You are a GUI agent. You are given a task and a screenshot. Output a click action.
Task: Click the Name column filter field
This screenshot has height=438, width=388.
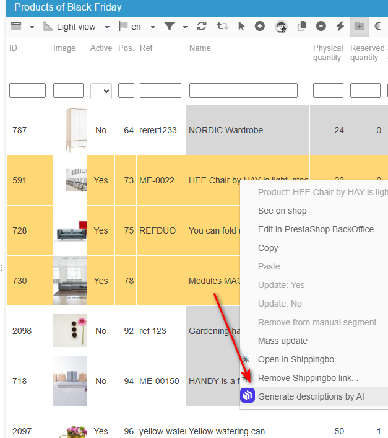(243, 90)
